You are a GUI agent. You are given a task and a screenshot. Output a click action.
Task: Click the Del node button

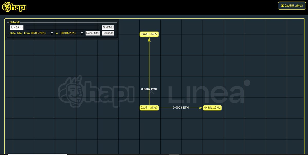pos(108,33)
